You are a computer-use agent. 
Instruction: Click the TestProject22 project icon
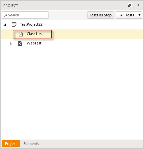coord(14,25)
